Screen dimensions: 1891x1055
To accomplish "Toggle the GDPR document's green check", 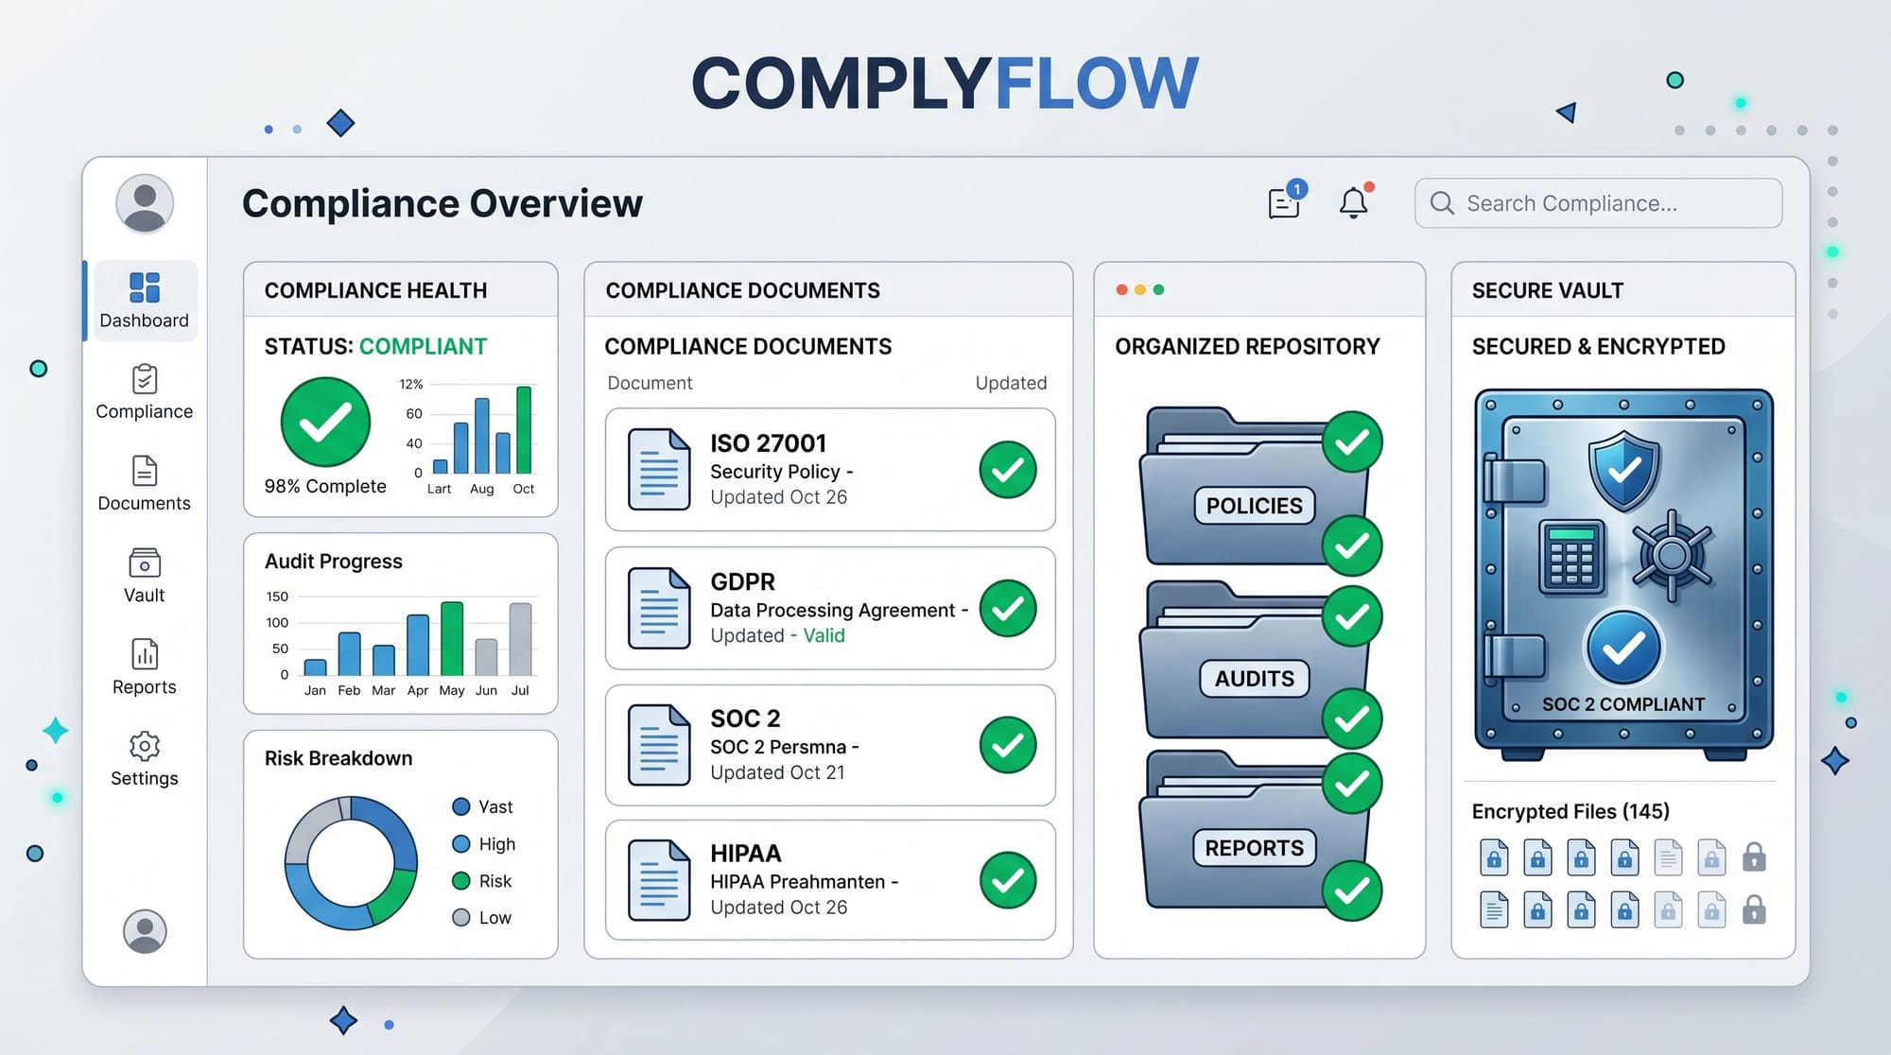I will 1007,608.
